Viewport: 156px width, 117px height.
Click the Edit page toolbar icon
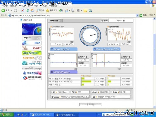tap(78, 11)
